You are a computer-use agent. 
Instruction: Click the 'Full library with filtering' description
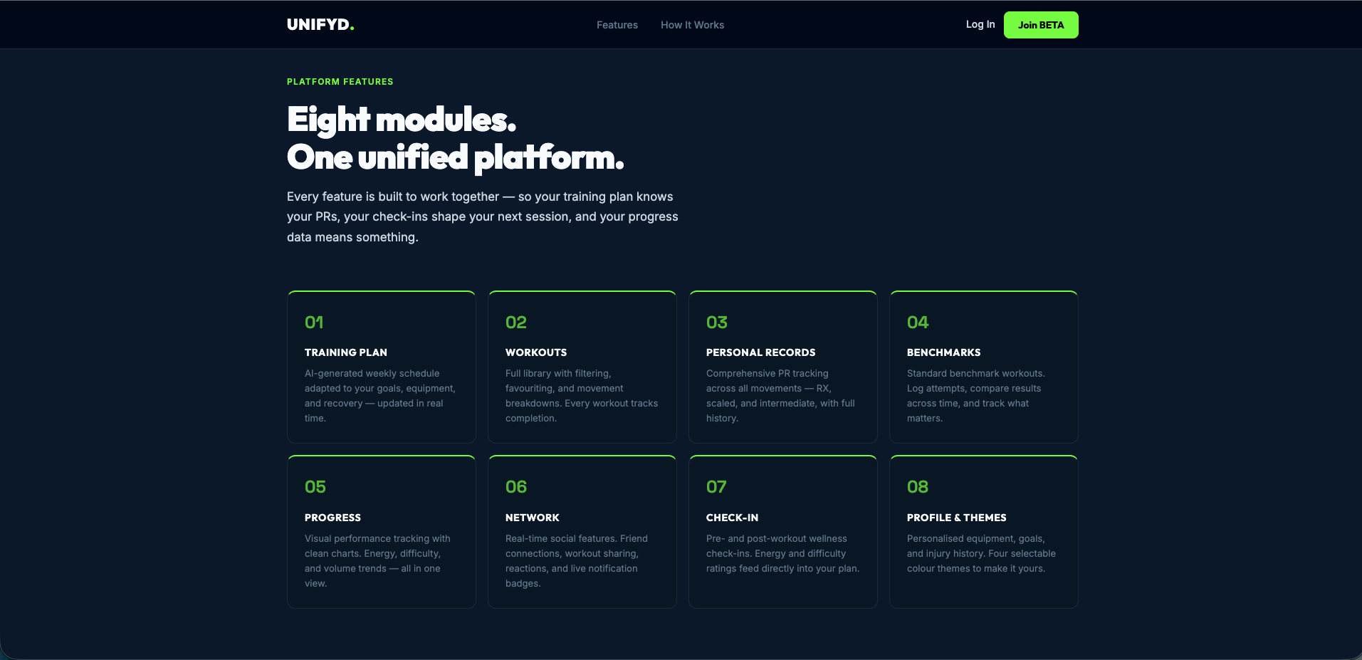(582, 396)
